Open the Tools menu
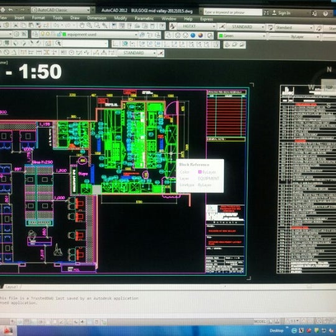 (58, 18)
